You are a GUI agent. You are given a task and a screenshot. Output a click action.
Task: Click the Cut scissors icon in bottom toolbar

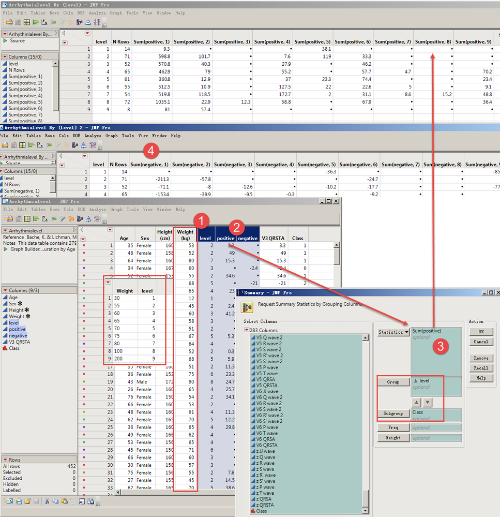(46, 501)
